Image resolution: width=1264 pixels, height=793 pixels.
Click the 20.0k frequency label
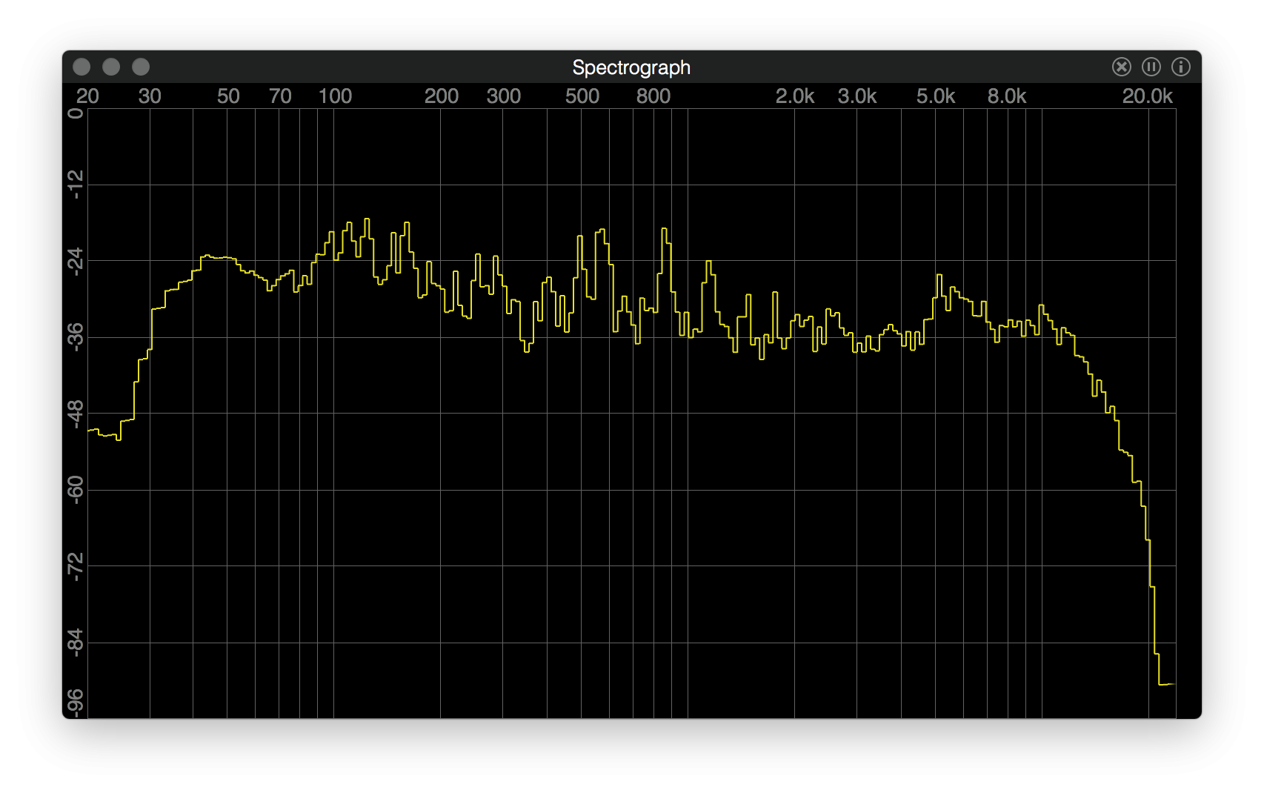click(1148, 96)
